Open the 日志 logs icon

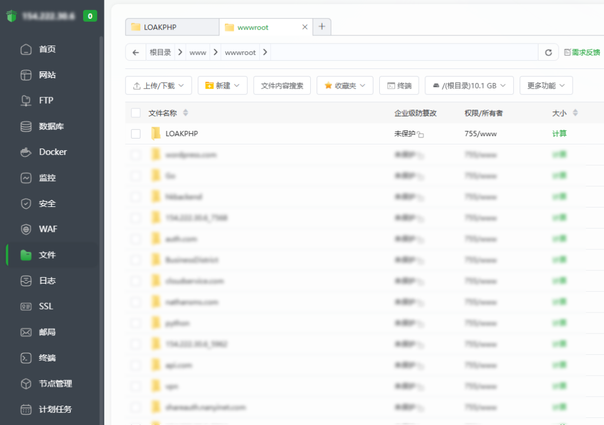[x=26, y=281]
